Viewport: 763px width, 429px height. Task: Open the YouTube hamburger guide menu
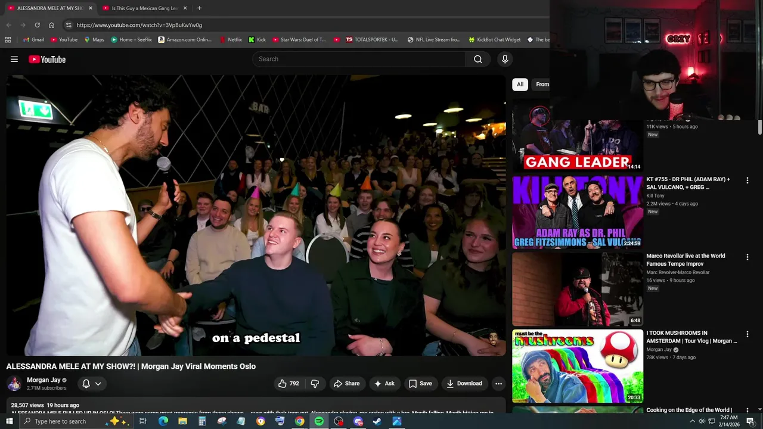[14, 59]
